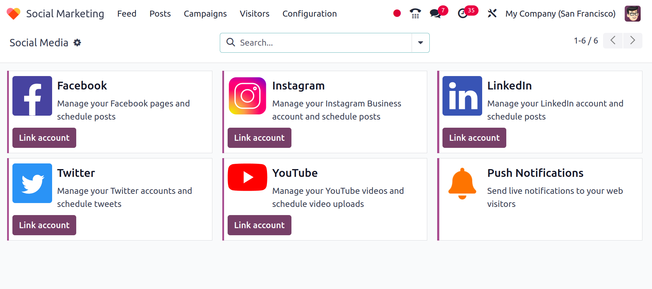Open the Configuration menu
This screenshot has width=652, height=289.
click(x=310, y=14)
